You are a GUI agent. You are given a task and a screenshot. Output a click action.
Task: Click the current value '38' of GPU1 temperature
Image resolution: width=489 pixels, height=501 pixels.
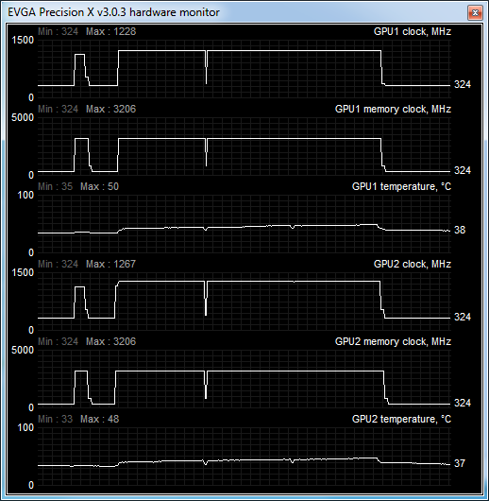pyautogui.click(x=460, y=230)
